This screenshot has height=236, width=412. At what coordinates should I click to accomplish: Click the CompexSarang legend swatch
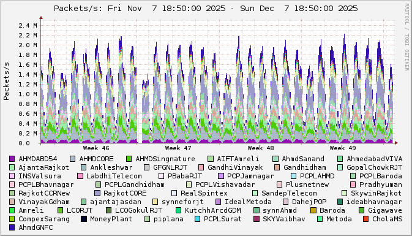click(12, 219)
